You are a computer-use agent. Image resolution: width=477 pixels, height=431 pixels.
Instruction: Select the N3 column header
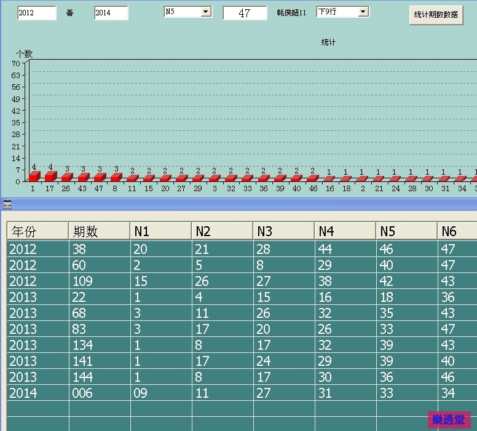(283, 231)
